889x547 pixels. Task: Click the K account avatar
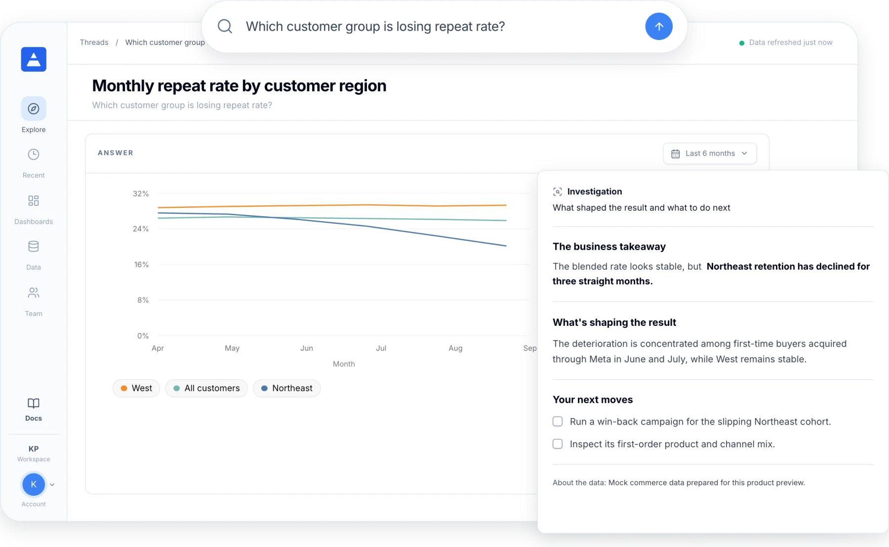pos(34,484)
